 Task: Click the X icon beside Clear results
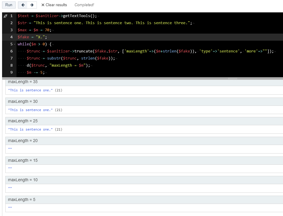tap(43, 5)
